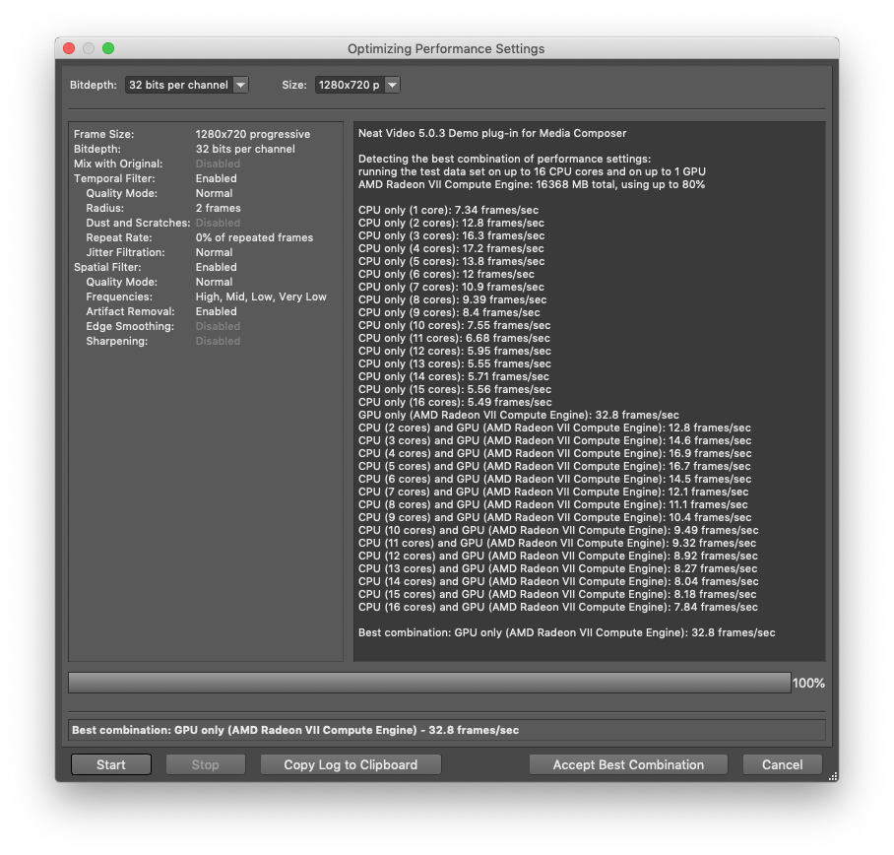Select the 'Neat Video 5.0.3 Demo' log line
894x855 pixels.
coord(492,133)
